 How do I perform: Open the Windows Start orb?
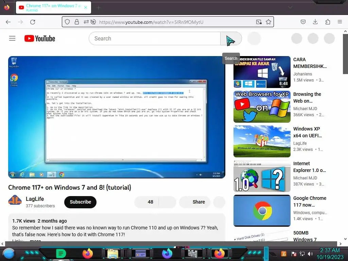click(x=9, y=254)
